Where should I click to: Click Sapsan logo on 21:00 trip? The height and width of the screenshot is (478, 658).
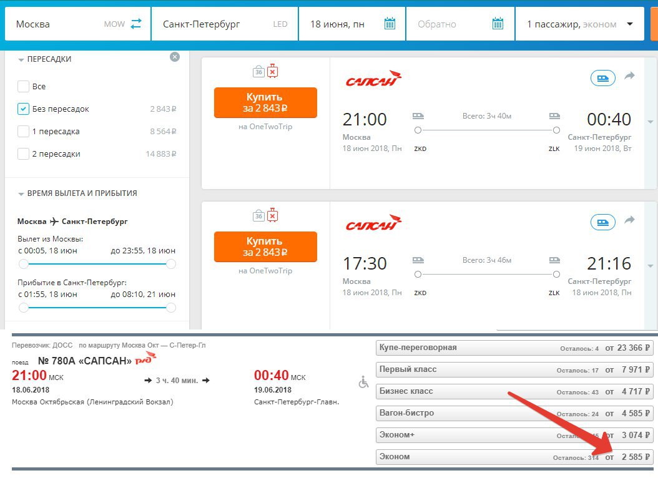click(x=373, y=79)
